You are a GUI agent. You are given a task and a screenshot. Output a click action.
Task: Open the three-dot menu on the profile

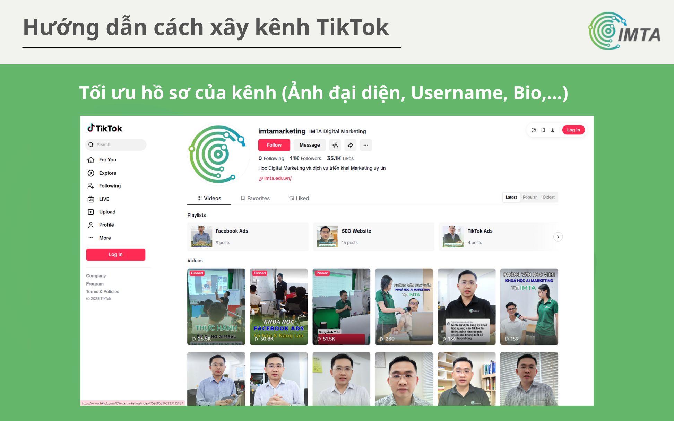point(366,145)
